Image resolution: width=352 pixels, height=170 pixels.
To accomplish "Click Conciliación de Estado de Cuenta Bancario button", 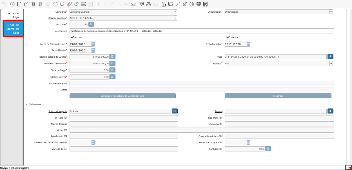I will pyautogui.click(x=122, y=96).
